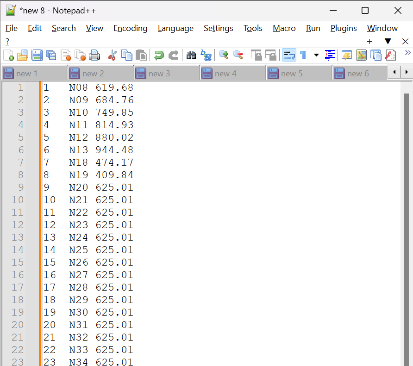Click the user-defined language icon

[x=347, y=56]
